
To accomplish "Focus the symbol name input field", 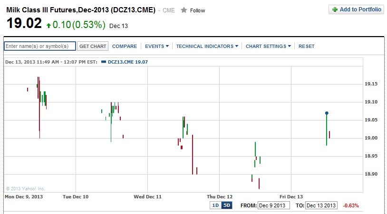I will tap(40, 46).
